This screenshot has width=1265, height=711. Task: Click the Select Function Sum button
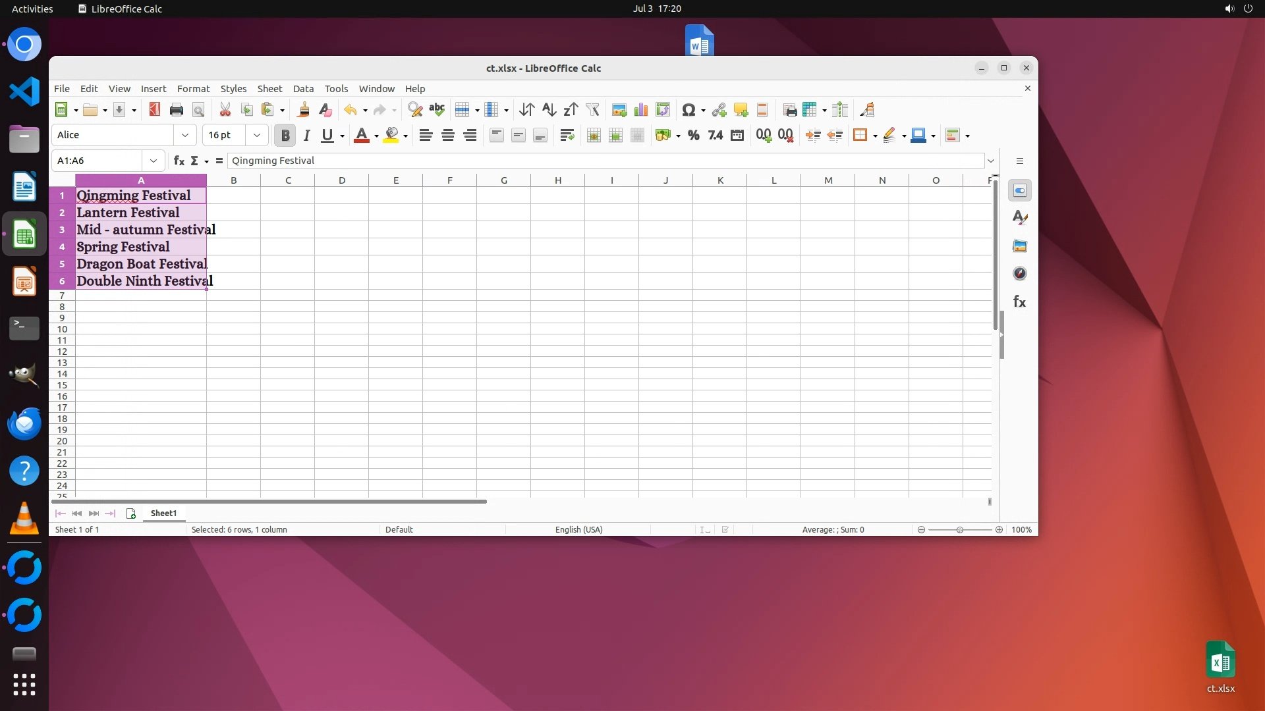point(194,161)
